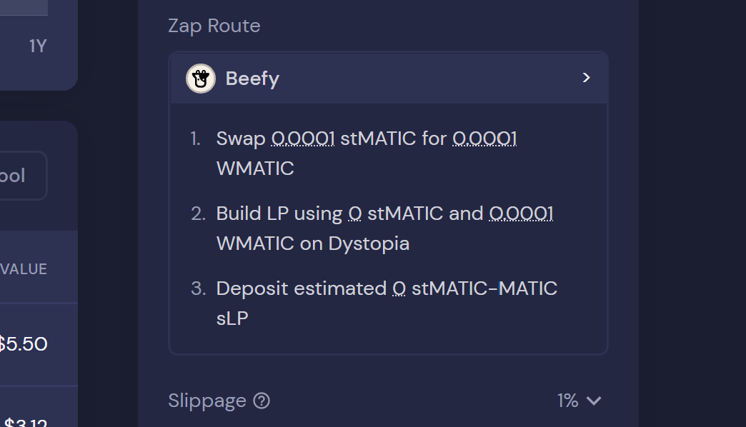
Task: Click the 0.0001 WMATIC amount in Build LP step
Action: coord(522,213)
